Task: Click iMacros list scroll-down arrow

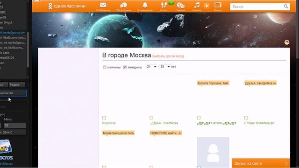Action: (x=28, y=77)
